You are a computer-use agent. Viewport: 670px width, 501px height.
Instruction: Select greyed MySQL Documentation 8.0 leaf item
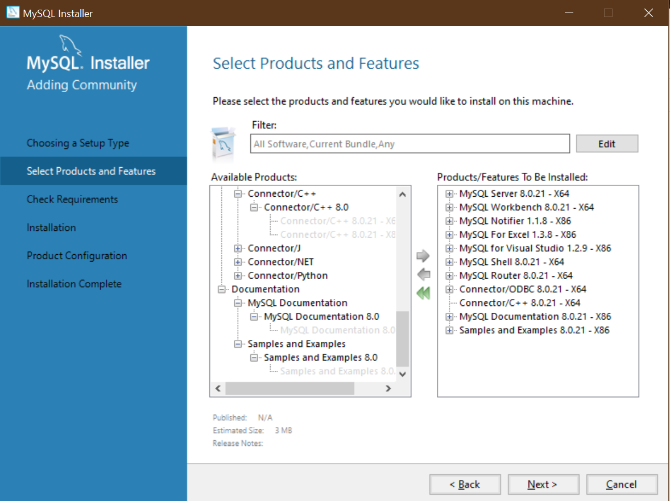[x=338, y=330]
